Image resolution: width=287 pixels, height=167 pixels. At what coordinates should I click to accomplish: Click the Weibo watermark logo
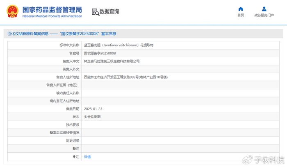point(247,160)
